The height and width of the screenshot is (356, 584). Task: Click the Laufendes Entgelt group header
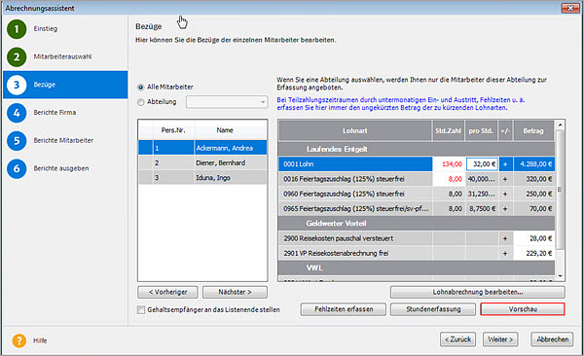417,149
